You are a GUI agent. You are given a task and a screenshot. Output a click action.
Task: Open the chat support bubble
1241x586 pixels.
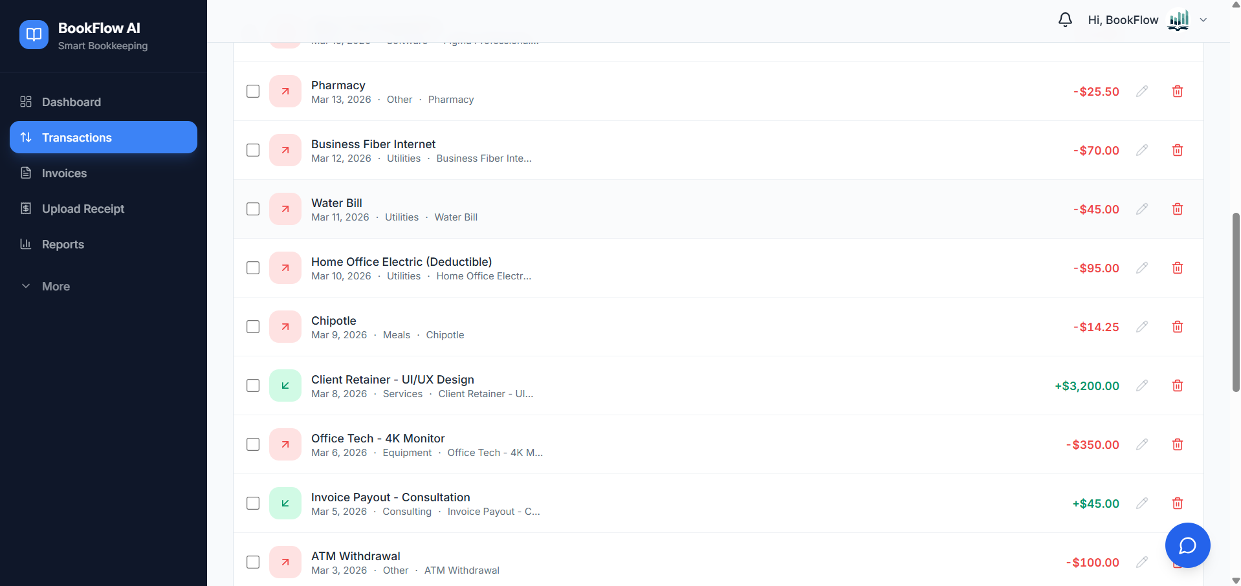tap(1187, 545)
